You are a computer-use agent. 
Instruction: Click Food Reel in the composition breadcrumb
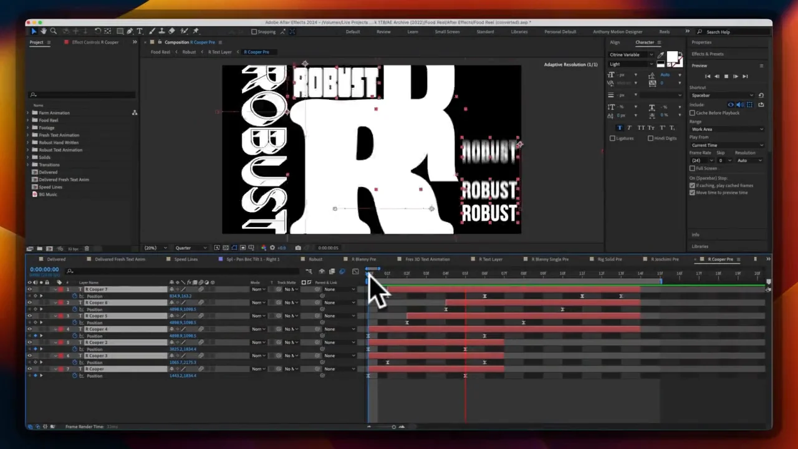(x=160, y=52)
